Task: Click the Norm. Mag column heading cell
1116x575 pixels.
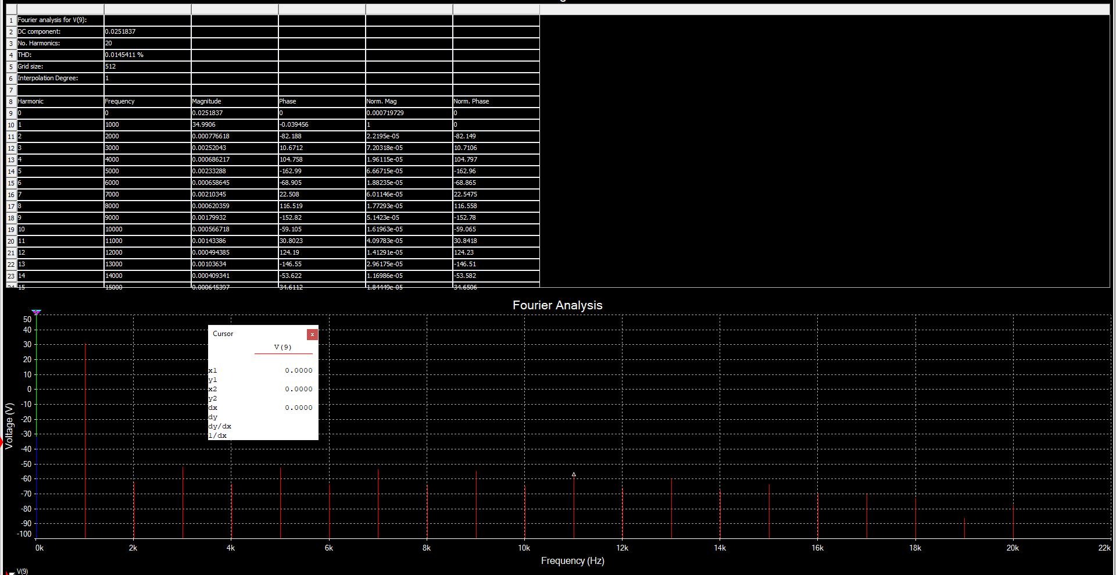Action: [409, 102]
